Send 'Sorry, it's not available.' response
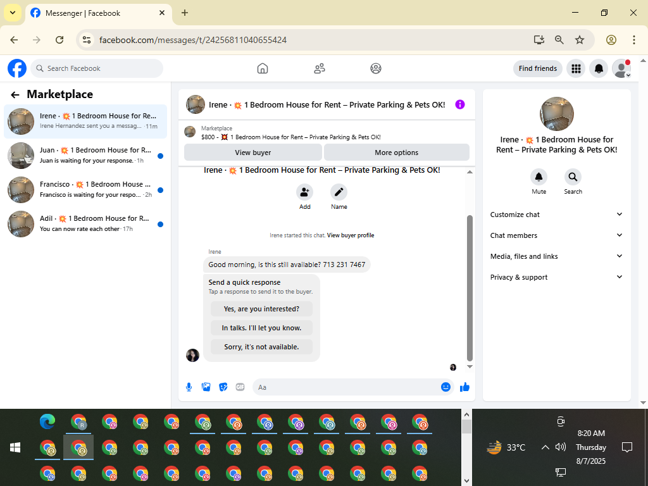 pos(261,347)
